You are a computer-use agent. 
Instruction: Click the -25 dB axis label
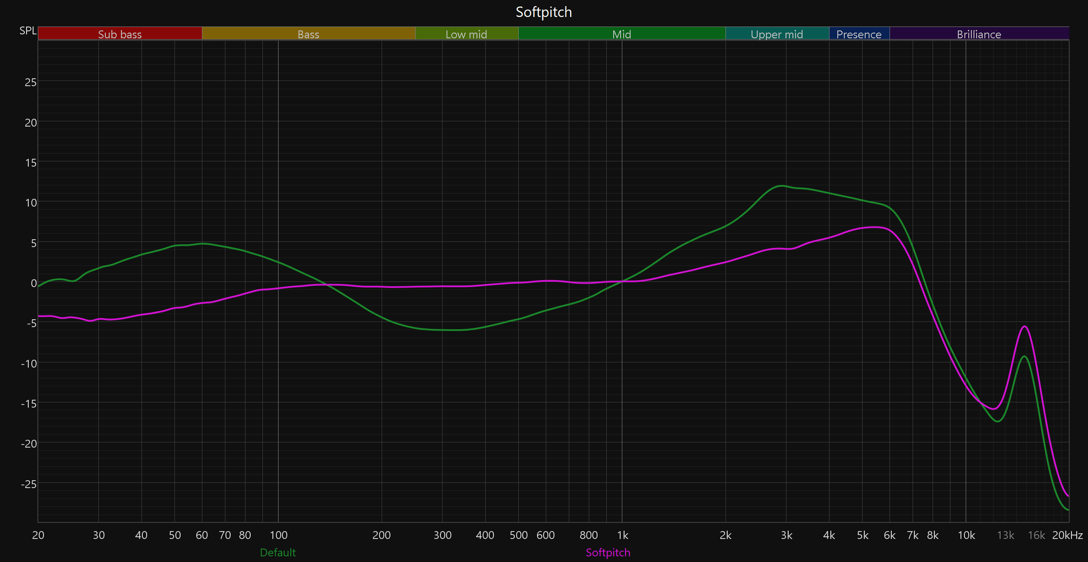(x=29, y=484)
